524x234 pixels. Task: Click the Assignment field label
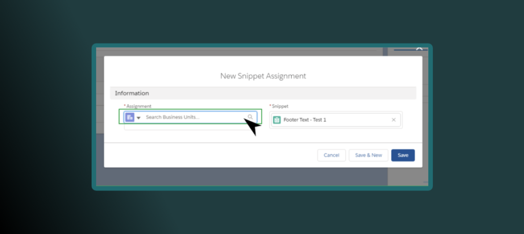[139, 106]
